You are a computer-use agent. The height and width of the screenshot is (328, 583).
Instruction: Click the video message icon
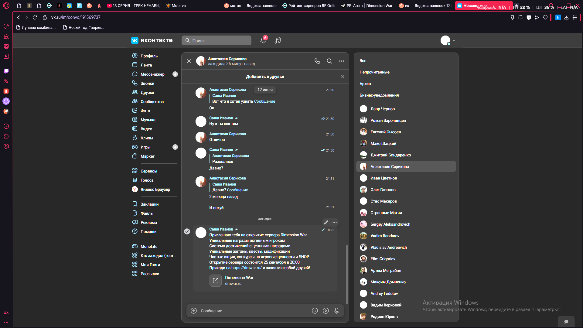click(x=326, y=311)
